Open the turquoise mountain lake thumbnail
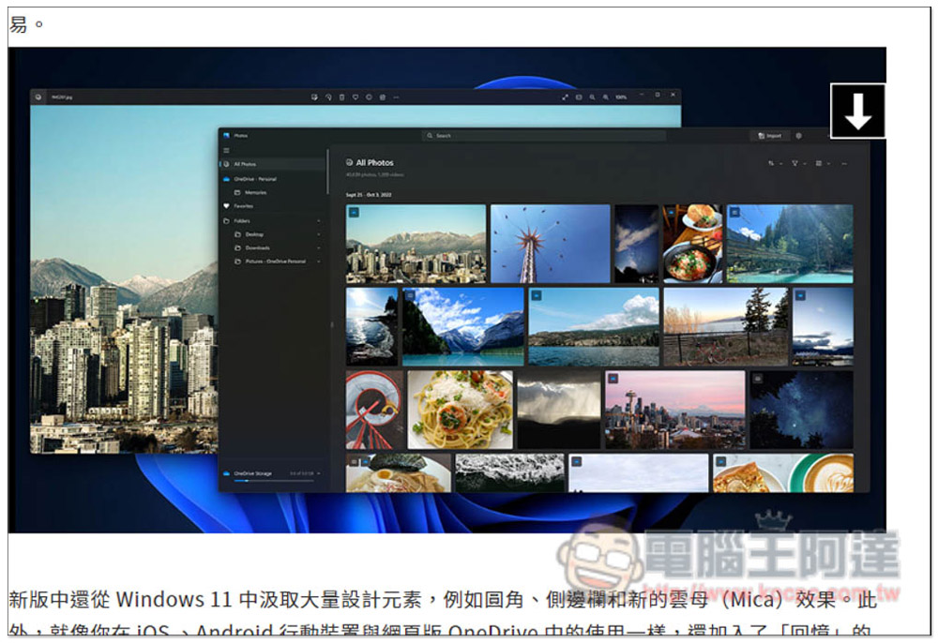938x643 pixels. point(463,327)
